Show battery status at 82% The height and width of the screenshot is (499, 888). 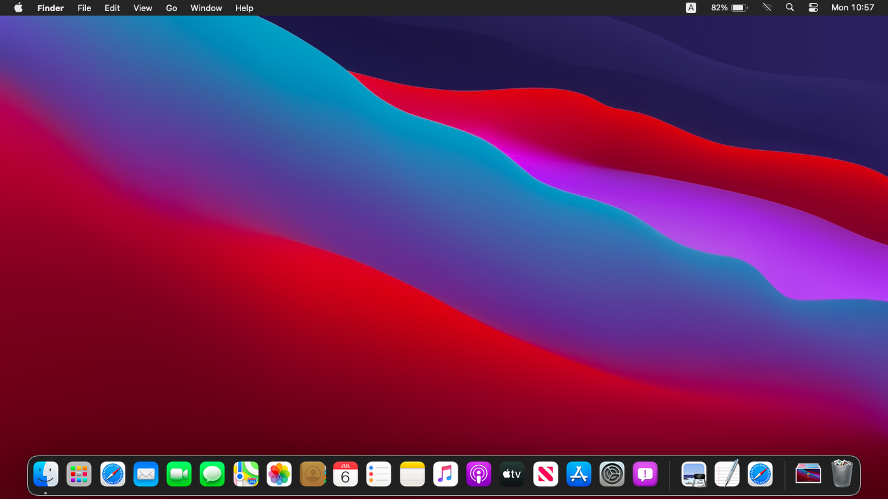[x=729, y=8]
